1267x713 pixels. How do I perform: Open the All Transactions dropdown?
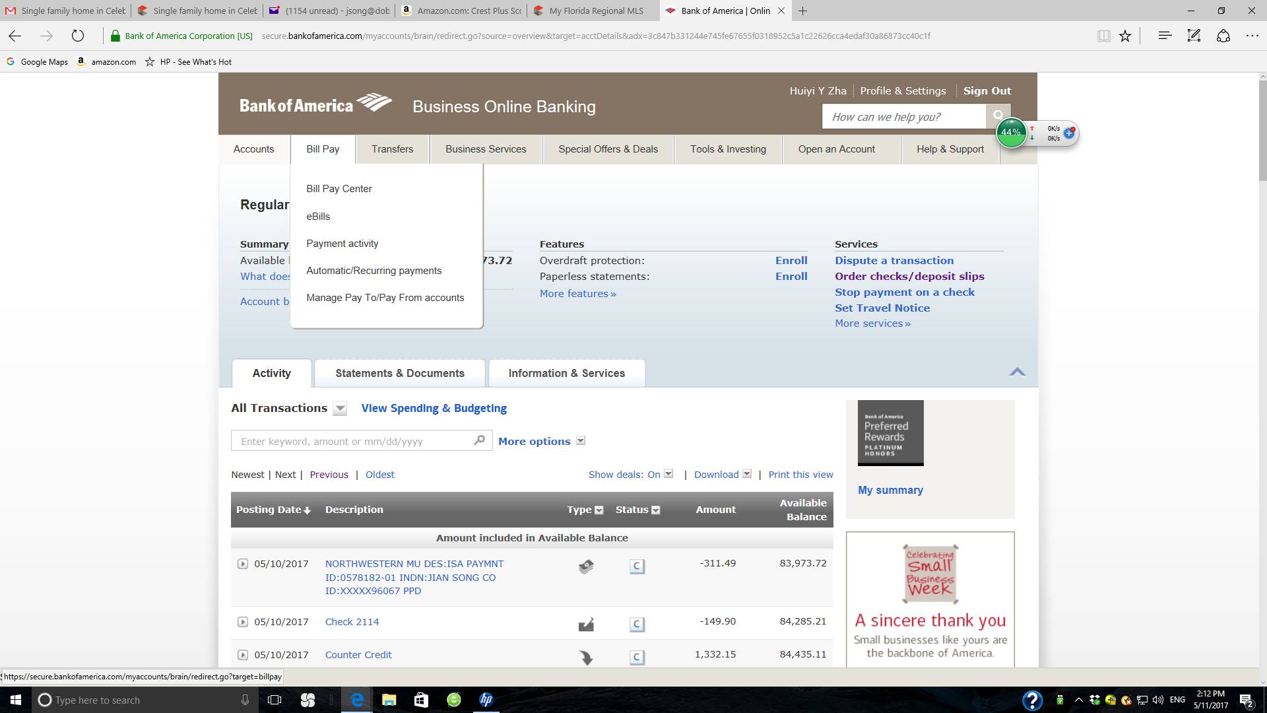340,409
